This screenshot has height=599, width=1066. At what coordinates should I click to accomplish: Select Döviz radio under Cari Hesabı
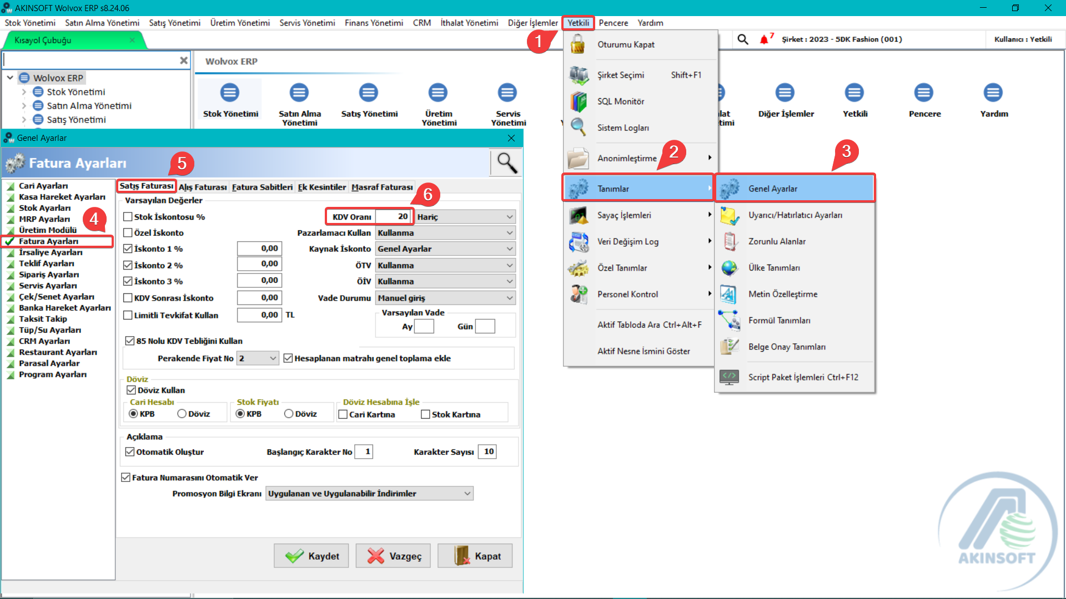(182, 414)
